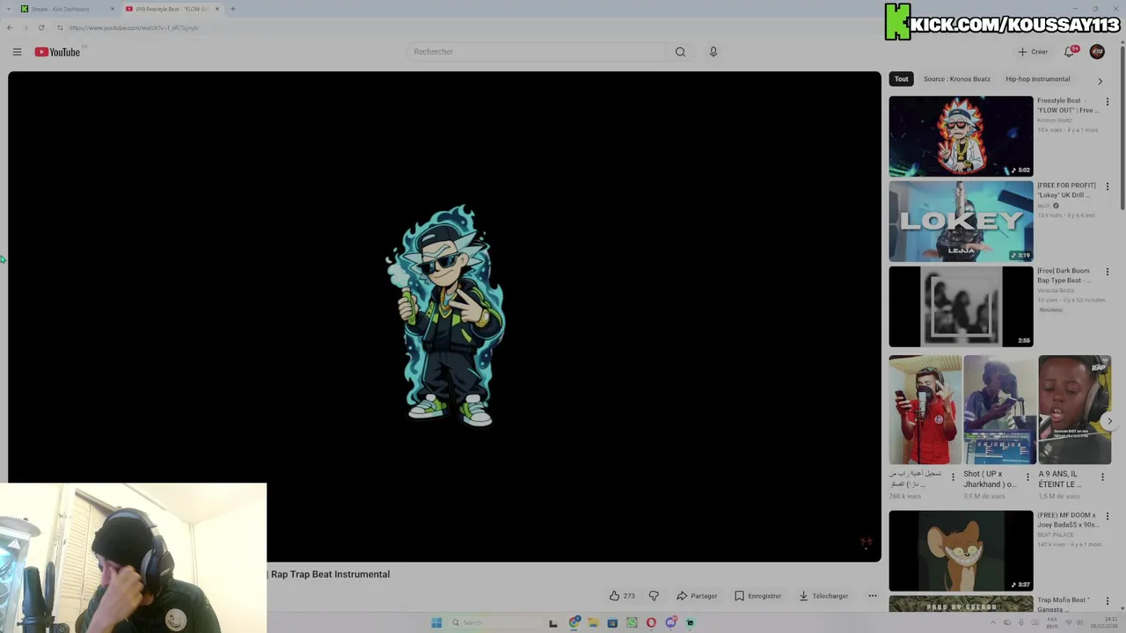Select the Source : Kronos Beatz chip
1126x633 pixels.
coord(956,79)
